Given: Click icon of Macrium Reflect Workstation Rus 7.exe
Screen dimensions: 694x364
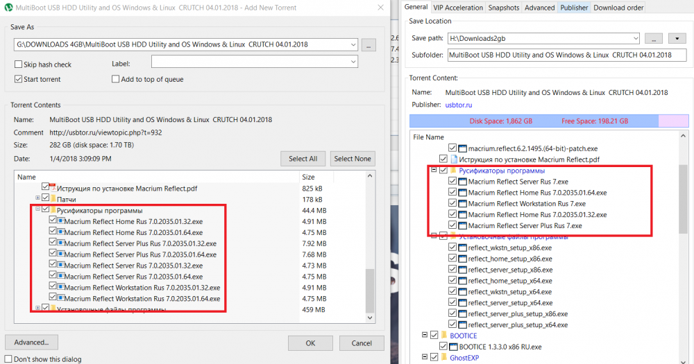Looking at the screenshot, I should point(462,203).
